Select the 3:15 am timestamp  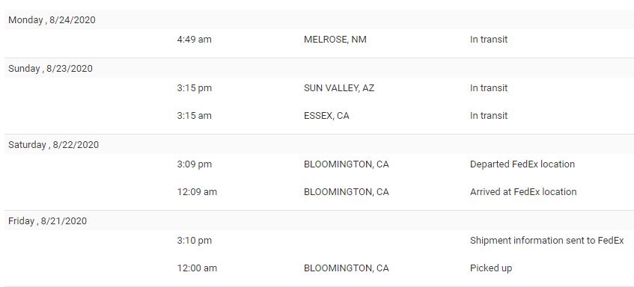(194, 116)
